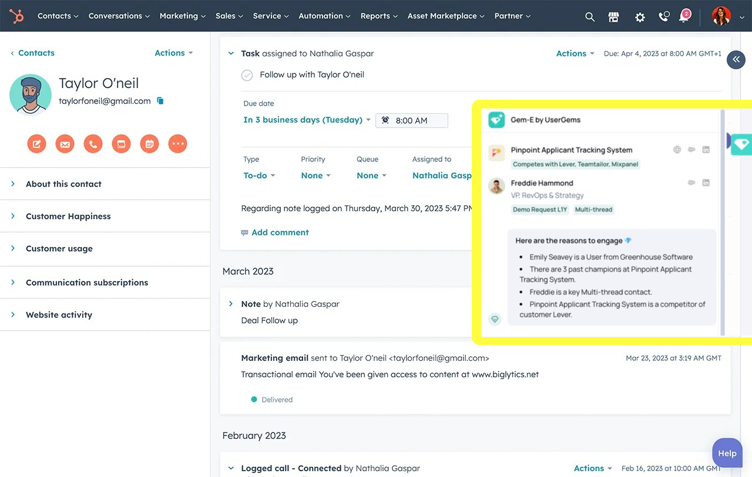Click Freddie Hammond's profile photo
The image size is (752, 477).
coord(496,186)
